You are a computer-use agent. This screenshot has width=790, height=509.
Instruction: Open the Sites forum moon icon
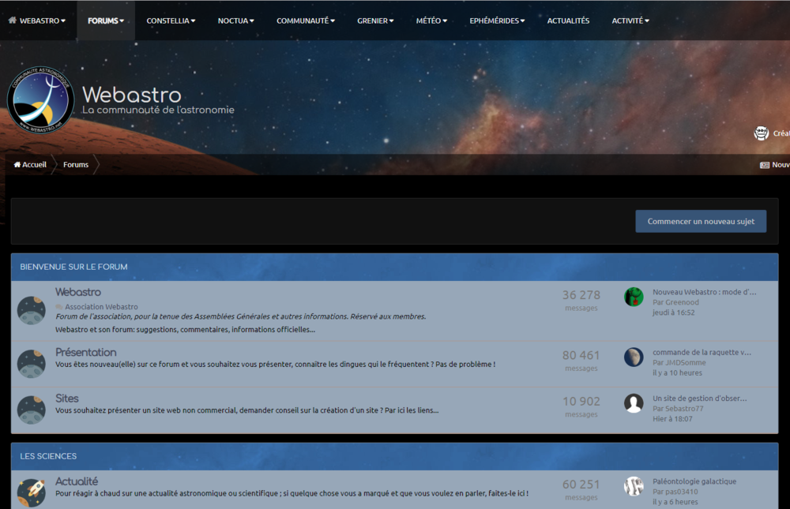[x=32, y=410]
